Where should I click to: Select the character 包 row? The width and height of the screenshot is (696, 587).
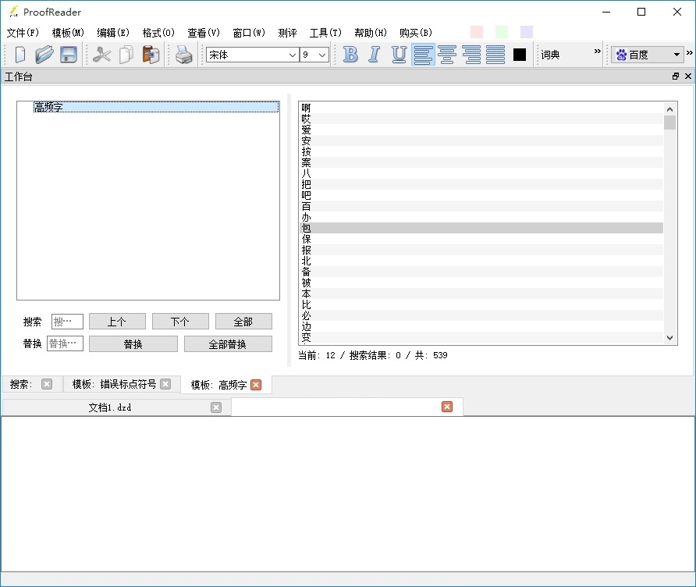pos(482,228)
